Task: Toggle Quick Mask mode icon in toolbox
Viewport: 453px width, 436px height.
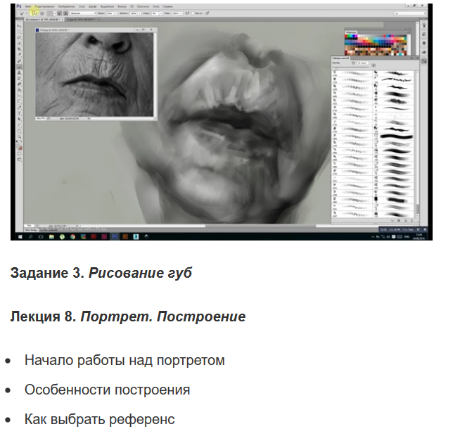Action: pos(19,153)
